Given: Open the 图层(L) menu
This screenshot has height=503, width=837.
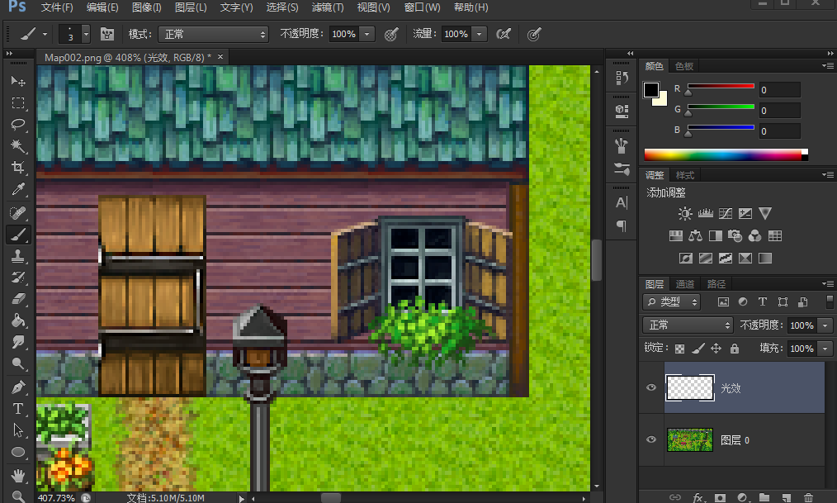Looking at the screenshot, I should coord(191,7).
